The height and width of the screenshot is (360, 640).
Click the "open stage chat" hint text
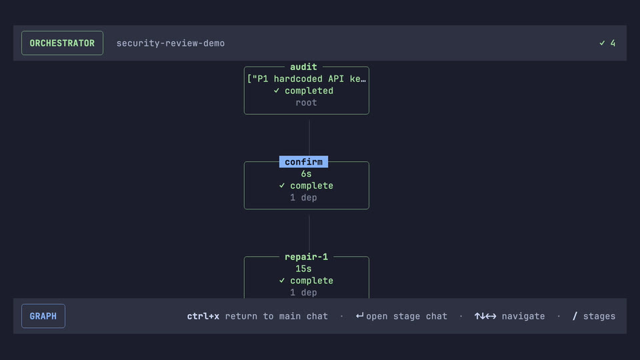(407, 316)
